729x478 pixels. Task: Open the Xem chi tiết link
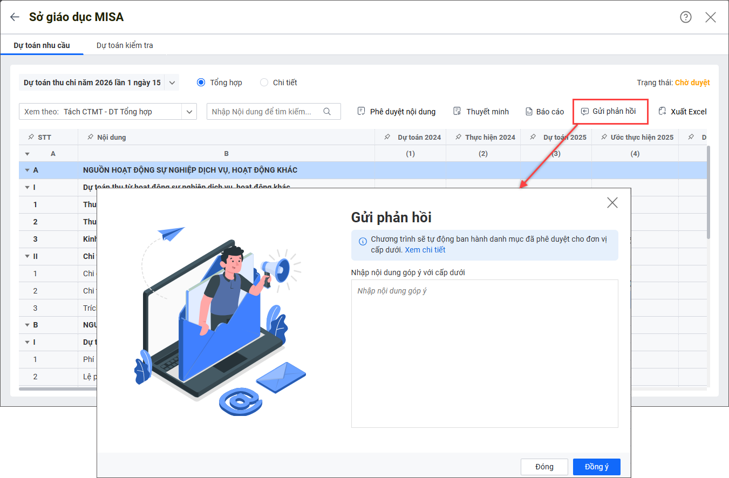click(425, 250)
